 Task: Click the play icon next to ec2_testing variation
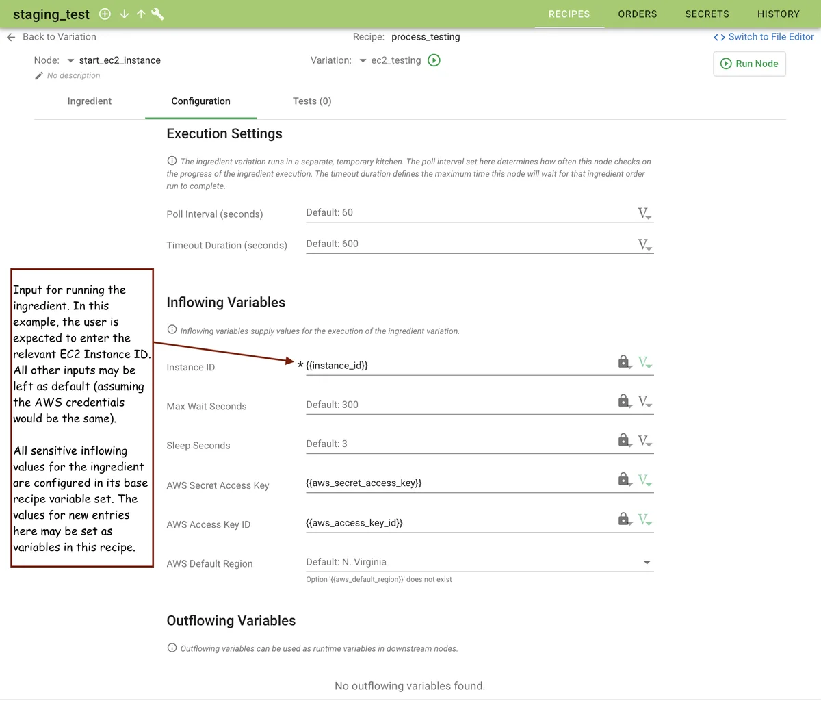[x=434, y=60]
